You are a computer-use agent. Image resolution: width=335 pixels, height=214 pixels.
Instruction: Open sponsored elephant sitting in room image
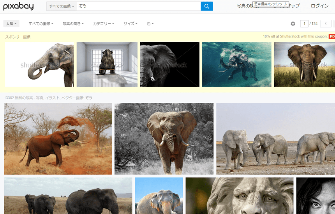(107, 64)
